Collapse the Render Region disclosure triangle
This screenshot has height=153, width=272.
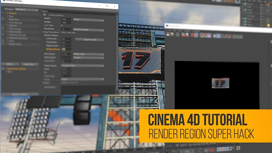(42, 35)
